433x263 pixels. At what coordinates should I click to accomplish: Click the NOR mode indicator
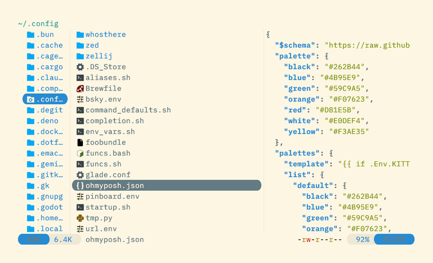(x=34, y=239)
